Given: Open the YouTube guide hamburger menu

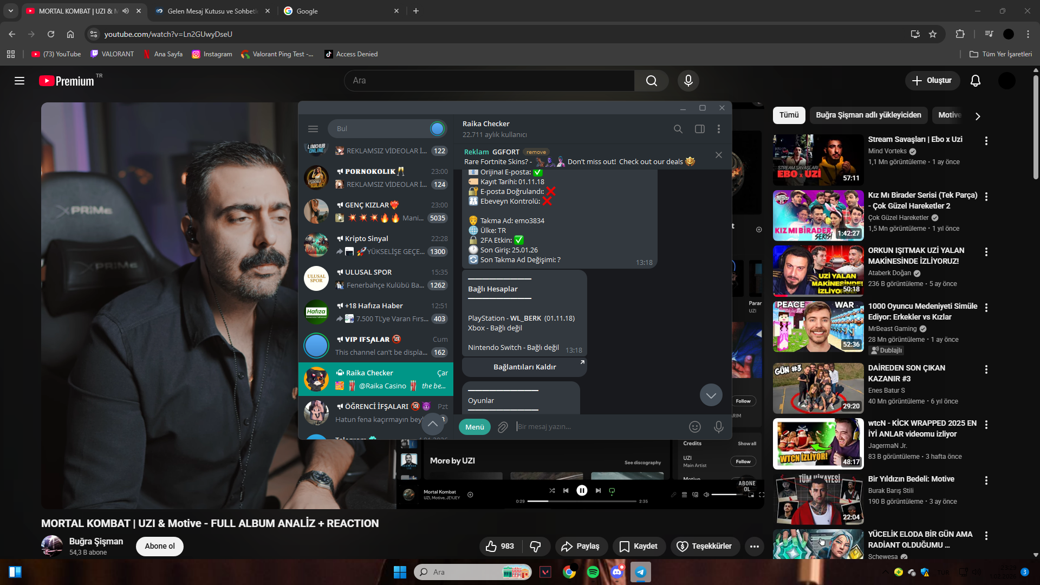Looking at the screenshot, I should tap(19, 81).
